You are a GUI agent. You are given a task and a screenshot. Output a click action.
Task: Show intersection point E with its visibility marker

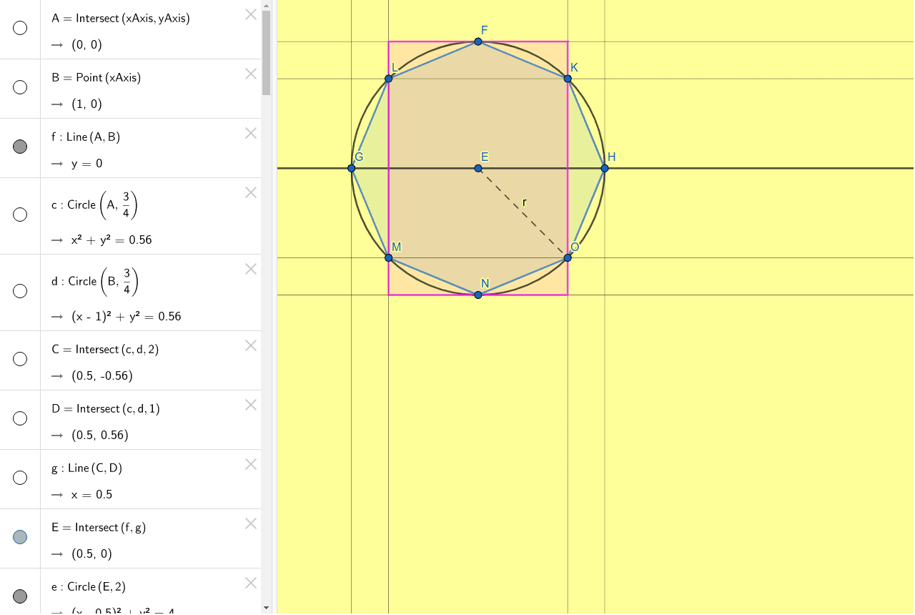tap(19, 536)
